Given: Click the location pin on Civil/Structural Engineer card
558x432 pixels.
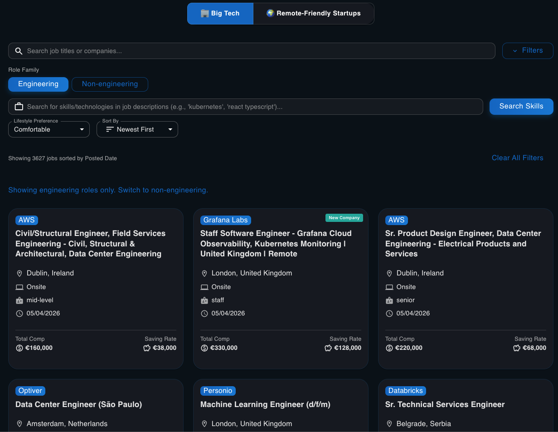Looking at the screenshot, I should pyautogui.click(x=19, y=274).
